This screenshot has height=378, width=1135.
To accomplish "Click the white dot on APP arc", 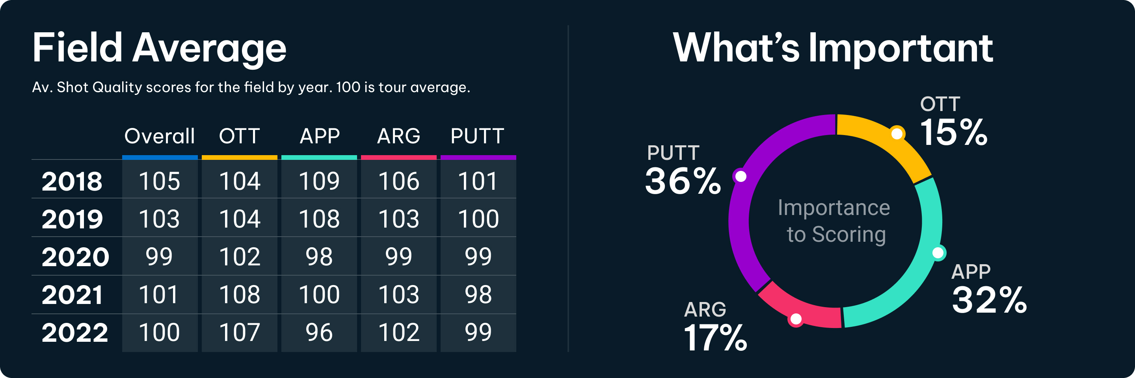I will pyautogui.click(x=938, y=252).
